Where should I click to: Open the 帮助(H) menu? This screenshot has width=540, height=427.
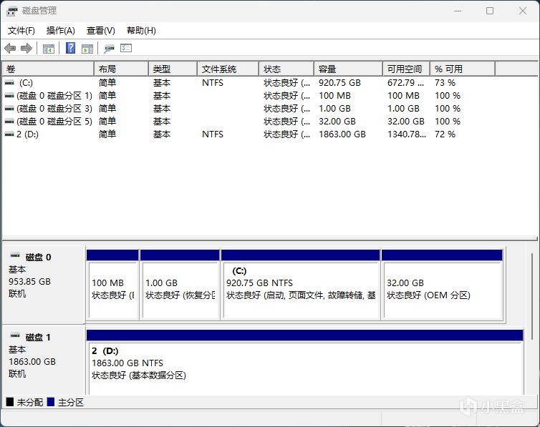coord(141,31)
